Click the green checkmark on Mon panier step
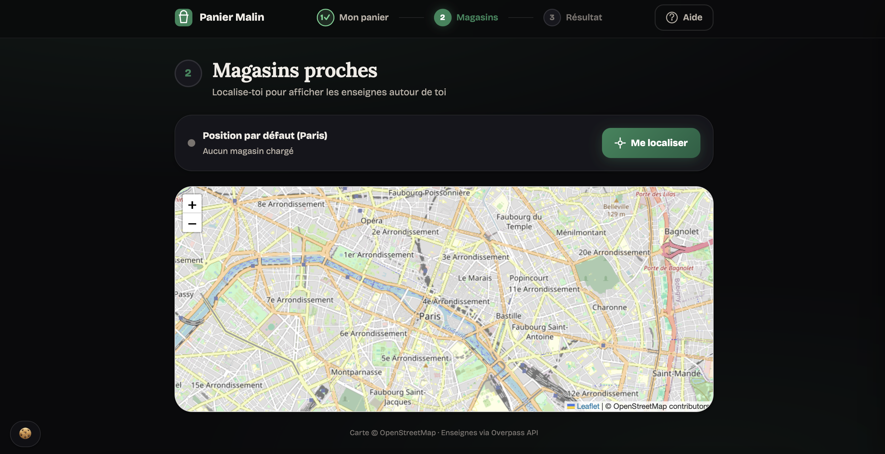The height and width of the screenshot is (454, 885). (325, 17)
